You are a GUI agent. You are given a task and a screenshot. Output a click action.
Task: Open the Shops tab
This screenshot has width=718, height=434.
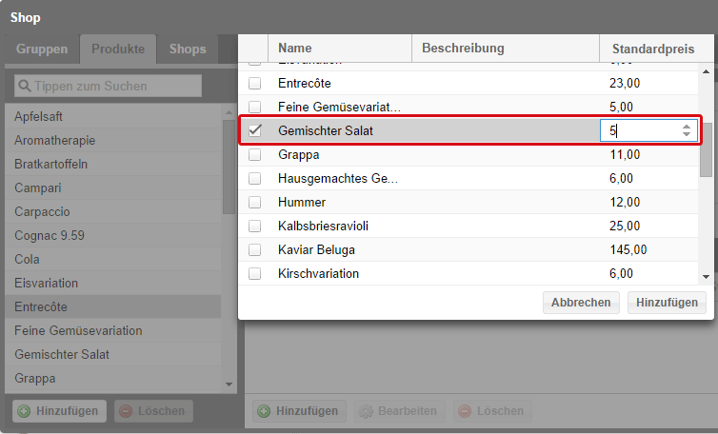pyautogui.click(x=188, y=49)
